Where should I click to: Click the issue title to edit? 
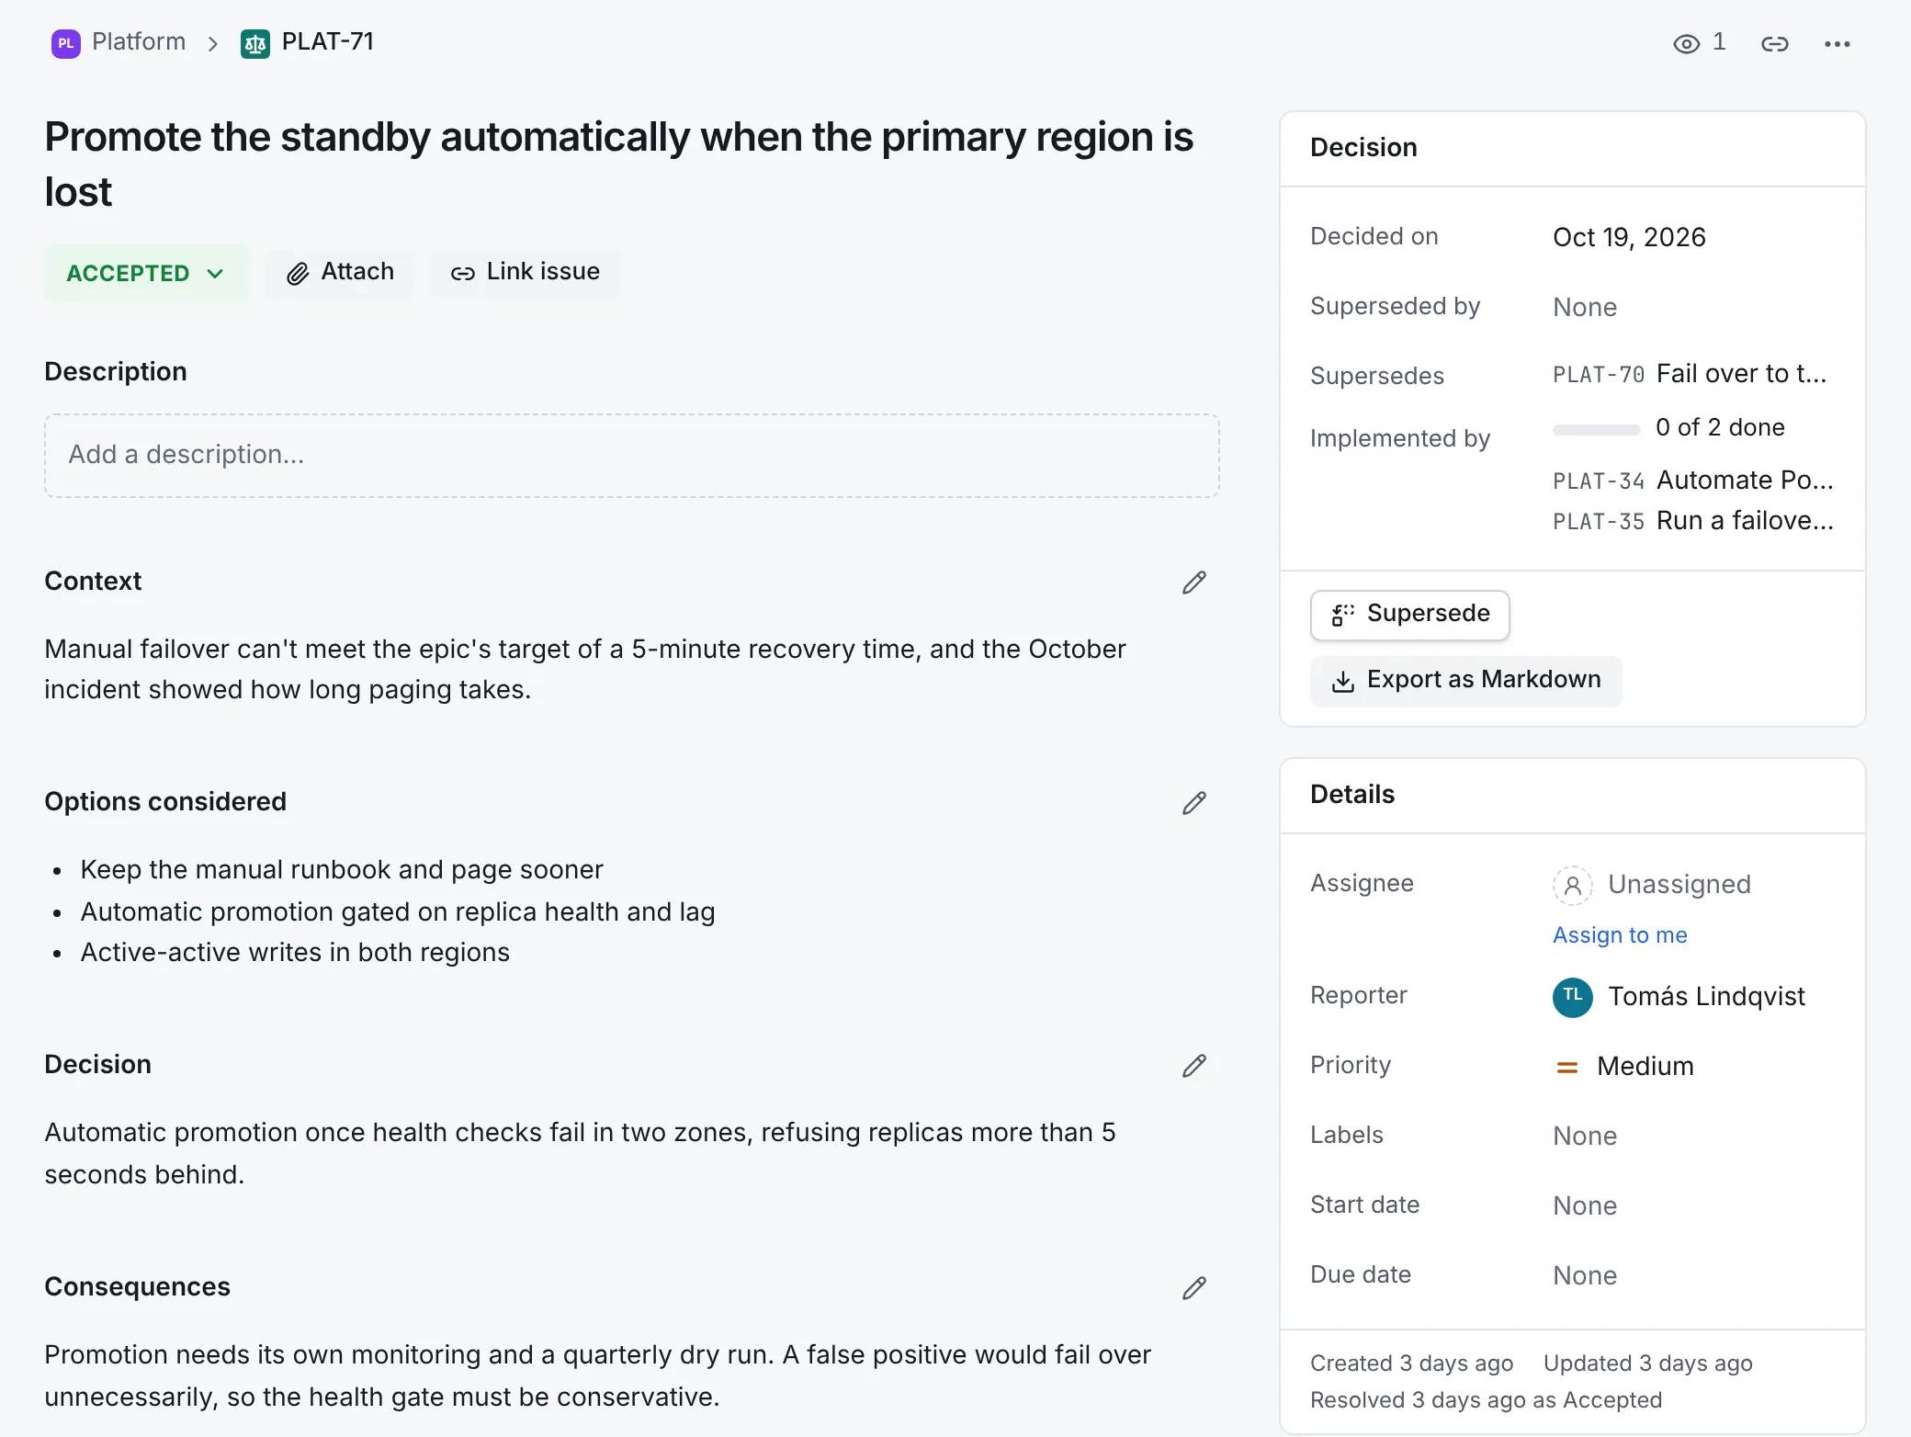(x=618, y=164)
